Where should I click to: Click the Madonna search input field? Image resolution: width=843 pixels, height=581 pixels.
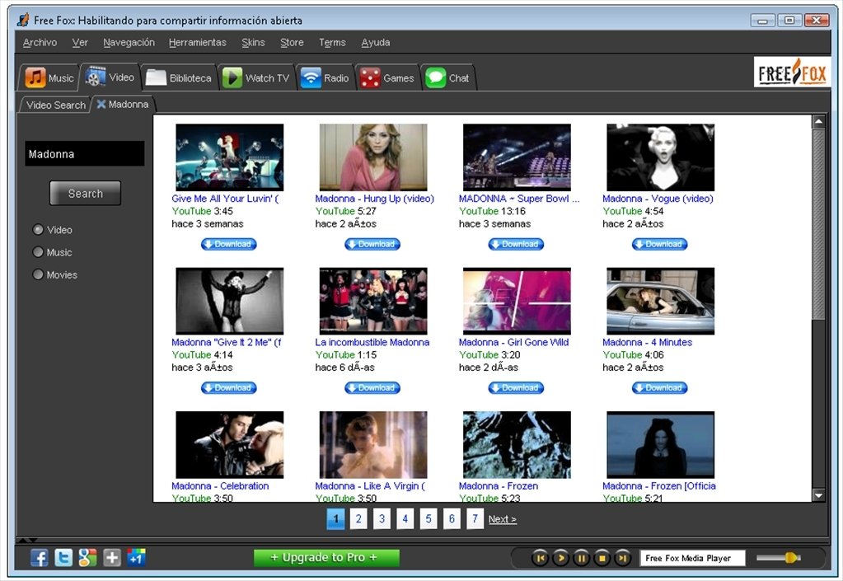tap(84, 154)
